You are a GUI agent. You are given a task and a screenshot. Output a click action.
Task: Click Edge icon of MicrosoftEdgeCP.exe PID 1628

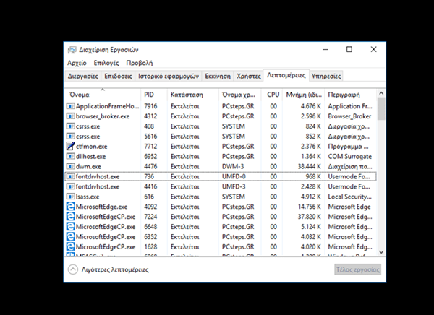click(71, 246)
